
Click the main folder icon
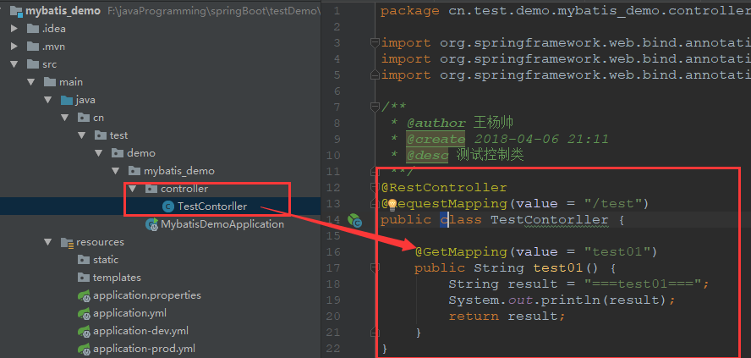pyautogui.click(x=50, y=82)
